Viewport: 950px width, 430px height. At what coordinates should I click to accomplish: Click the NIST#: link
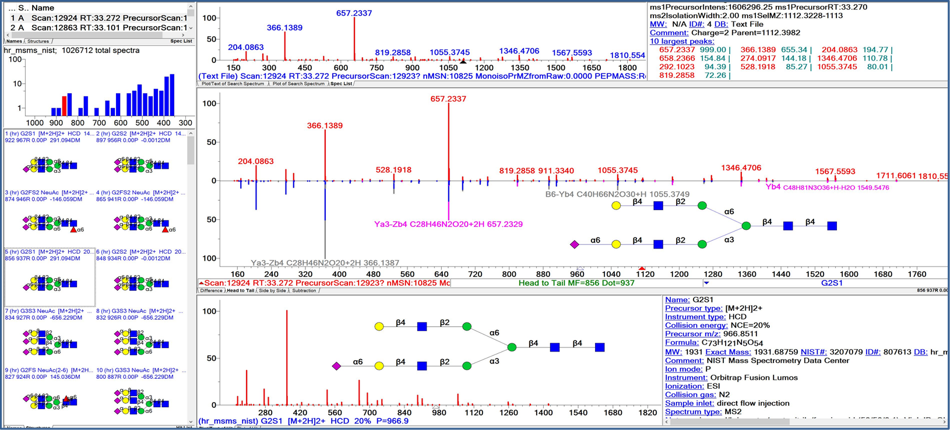814,352
